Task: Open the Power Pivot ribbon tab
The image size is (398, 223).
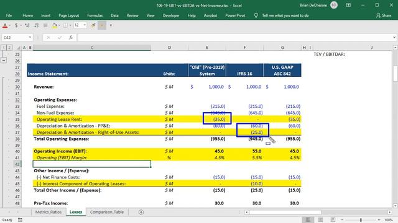Action: coord(235,15)
